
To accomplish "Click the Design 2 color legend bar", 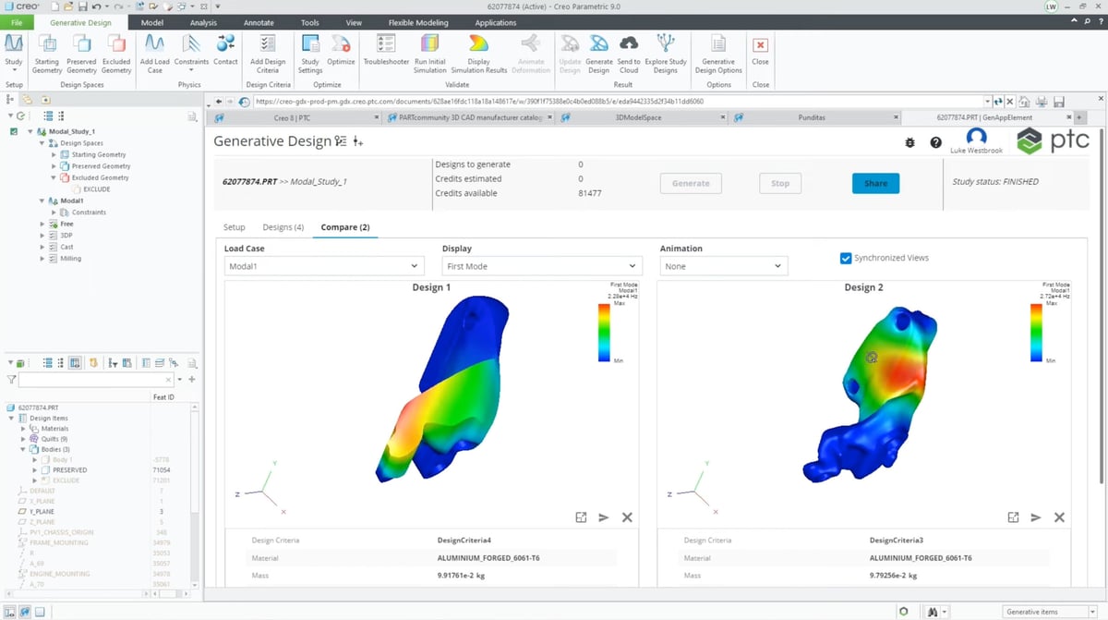I will tap(1037, 331).
